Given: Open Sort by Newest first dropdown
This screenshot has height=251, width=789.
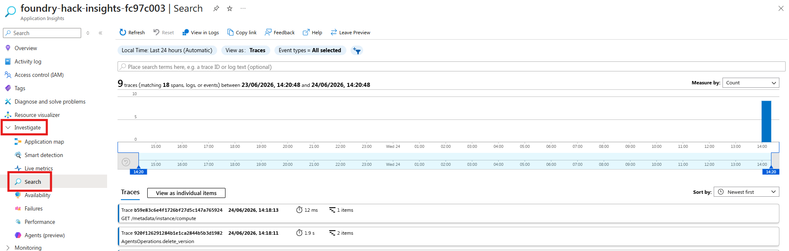Looking at the screenshot, I should coord(746,192).
